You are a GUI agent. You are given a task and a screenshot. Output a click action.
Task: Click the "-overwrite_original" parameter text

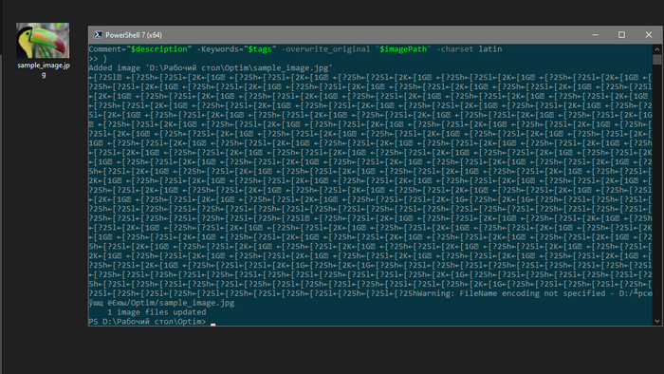pyautogui.click(x=325, y=49)
